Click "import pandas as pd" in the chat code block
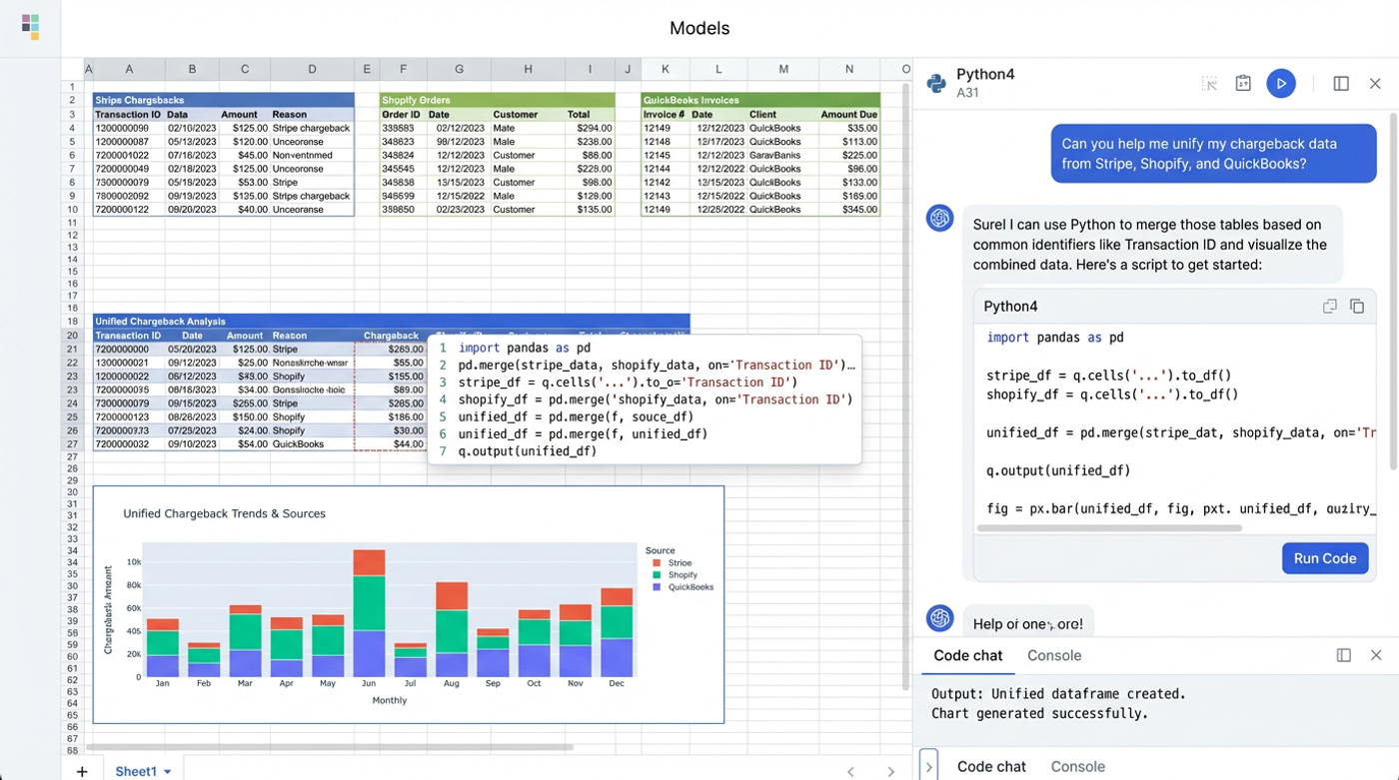This screenshot has height=780, width=1399. click(1054, 338)
